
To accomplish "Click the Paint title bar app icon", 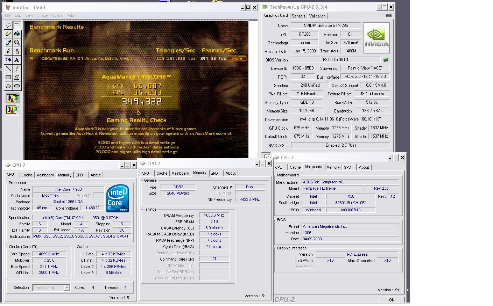I will click(8, 7).
